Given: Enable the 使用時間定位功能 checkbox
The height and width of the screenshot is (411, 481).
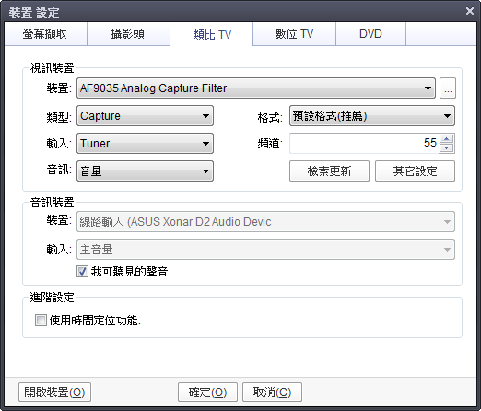Looking at the screenshot, I should point(41,321).
